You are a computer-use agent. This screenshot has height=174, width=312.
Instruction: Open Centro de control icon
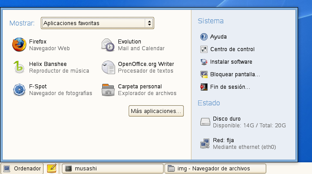[204, 49]
